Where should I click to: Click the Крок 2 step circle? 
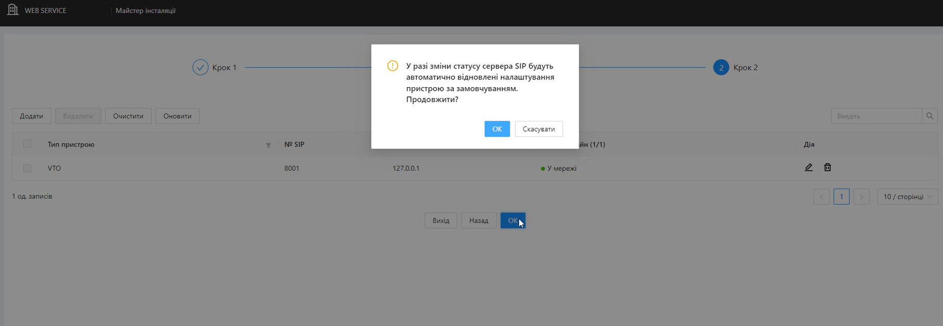click(x=721, y=67)
